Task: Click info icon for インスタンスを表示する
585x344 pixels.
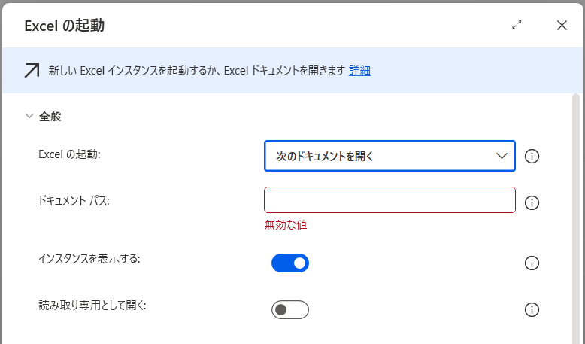Action: (x=532, y=263)
